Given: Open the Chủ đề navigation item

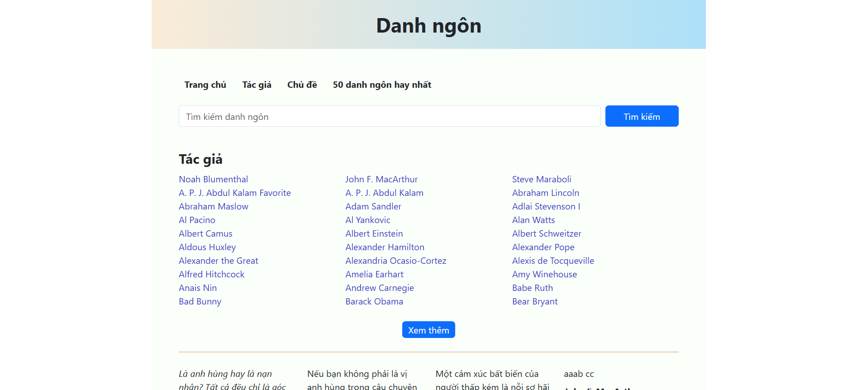Looking at the screenshot, I should 302,85.
